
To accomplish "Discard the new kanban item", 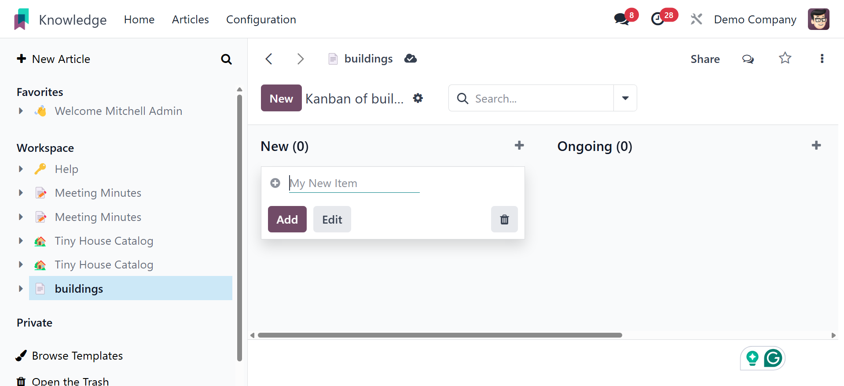I will point(504,219).
